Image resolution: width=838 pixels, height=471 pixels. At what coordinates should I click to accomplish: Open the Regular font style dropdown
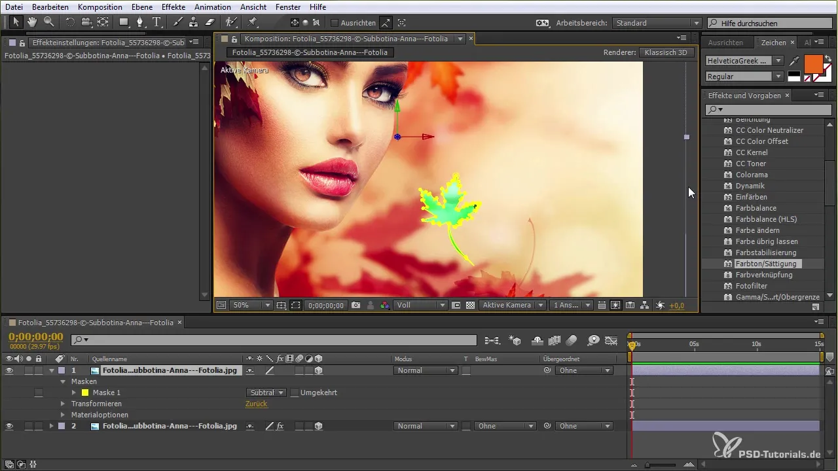(744, 77)
